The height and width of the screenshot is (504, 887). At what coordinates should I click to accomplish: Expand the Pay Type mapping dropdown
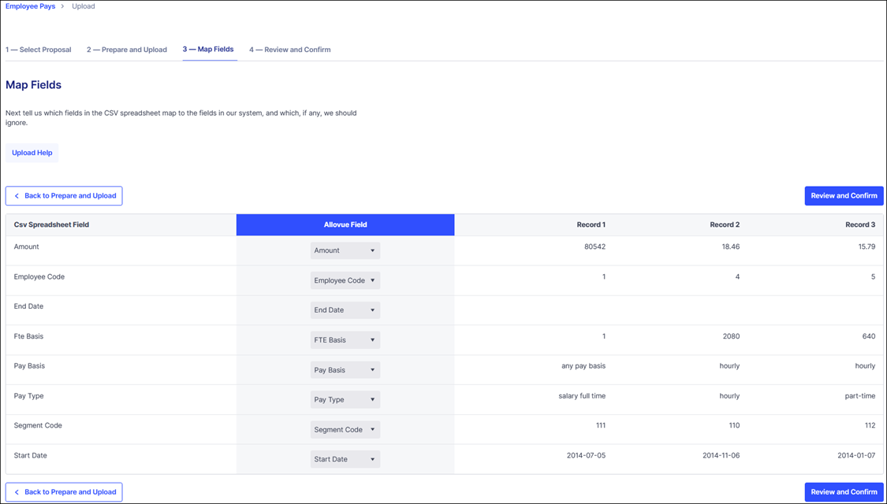[345, 400]
